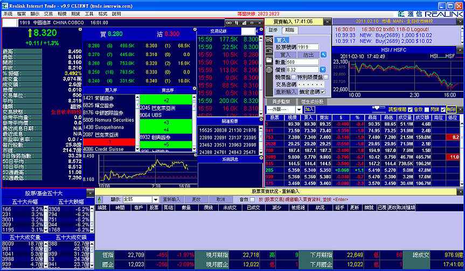Click 重新輸入 reset button in order entry

coord(286,92)
